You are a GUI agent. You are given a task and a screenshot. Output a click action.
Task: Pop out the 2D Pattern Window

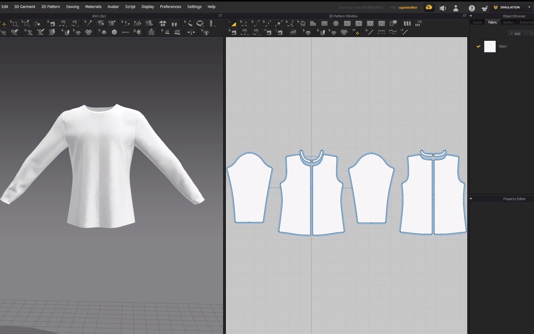(x=464, y=15)
